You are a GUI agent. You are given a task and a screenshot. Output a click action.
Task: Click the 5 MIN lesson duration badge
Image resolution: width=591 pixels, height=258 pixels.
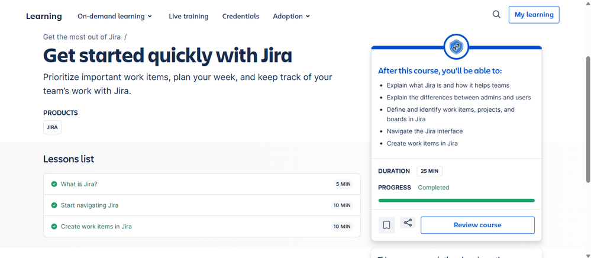pos(343,184)
